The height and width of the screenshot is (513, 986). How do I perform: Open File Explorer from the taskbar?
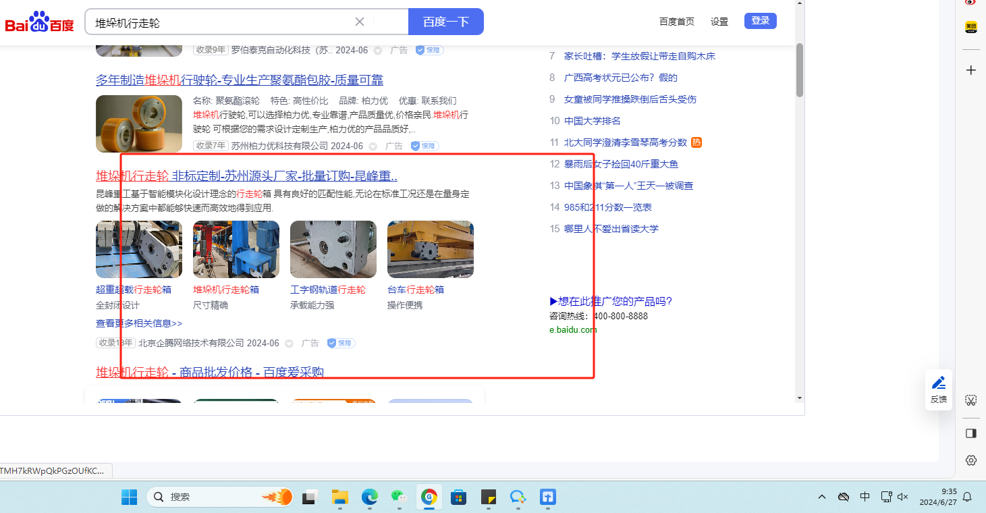tap(339, 497)
